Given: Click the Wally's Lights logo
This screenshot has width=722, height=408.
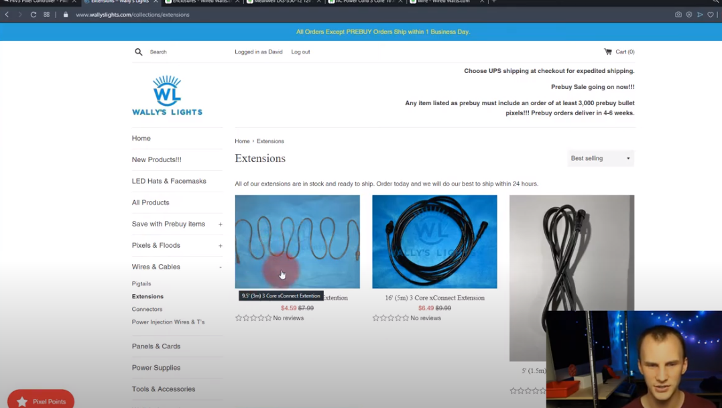Looking at the screenshot, I should [x=167, y=95].
